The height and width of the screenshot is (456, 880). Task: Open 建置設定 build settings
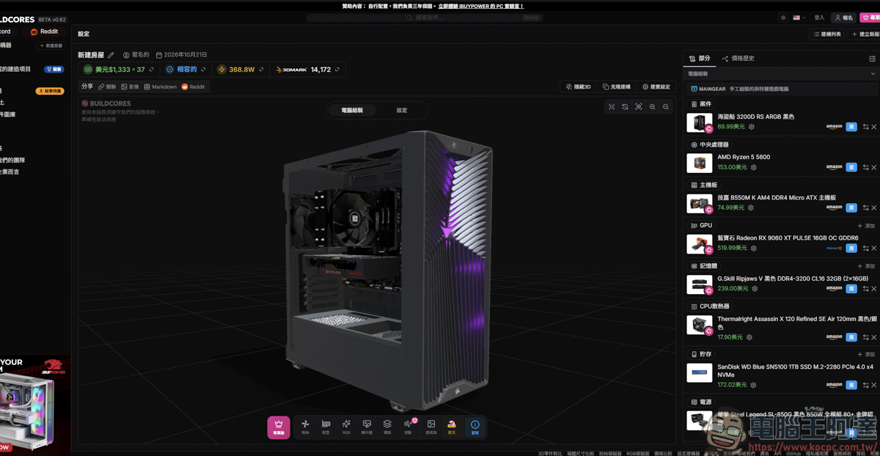pos(656,87)
